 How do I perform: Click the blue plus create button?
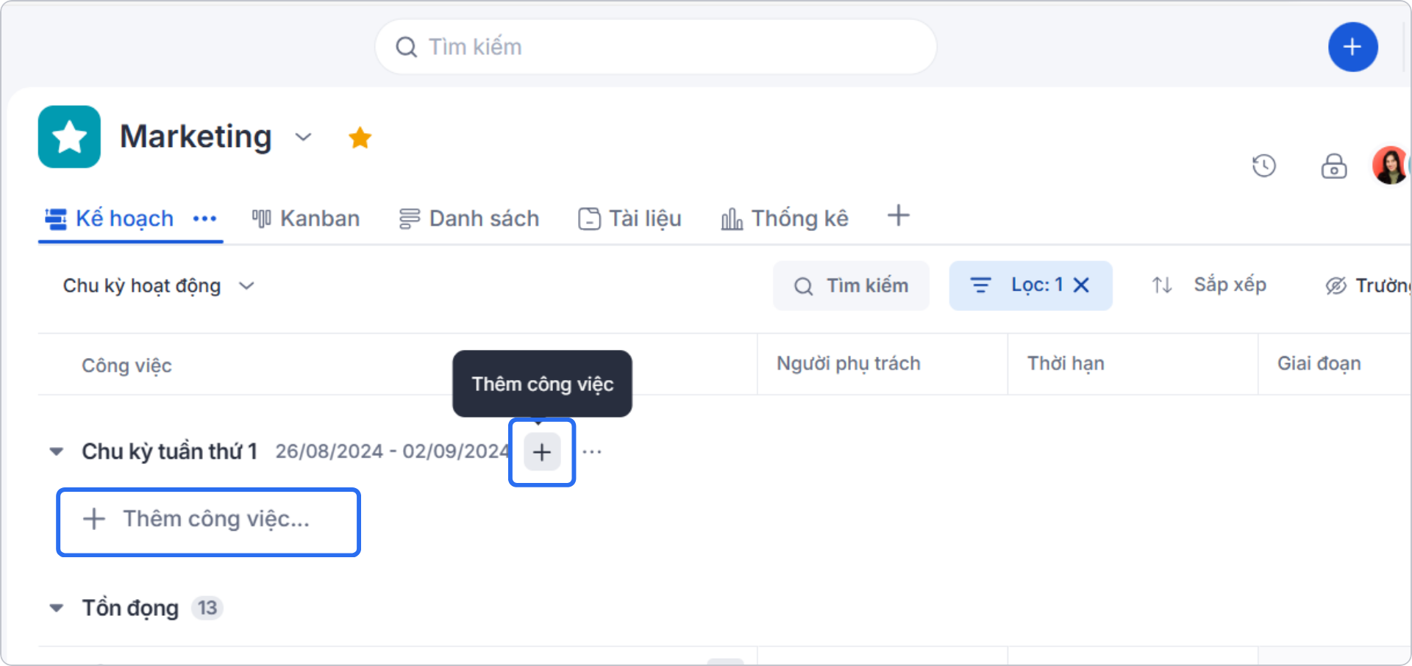pyautogui.click(x=1352, y=46)
